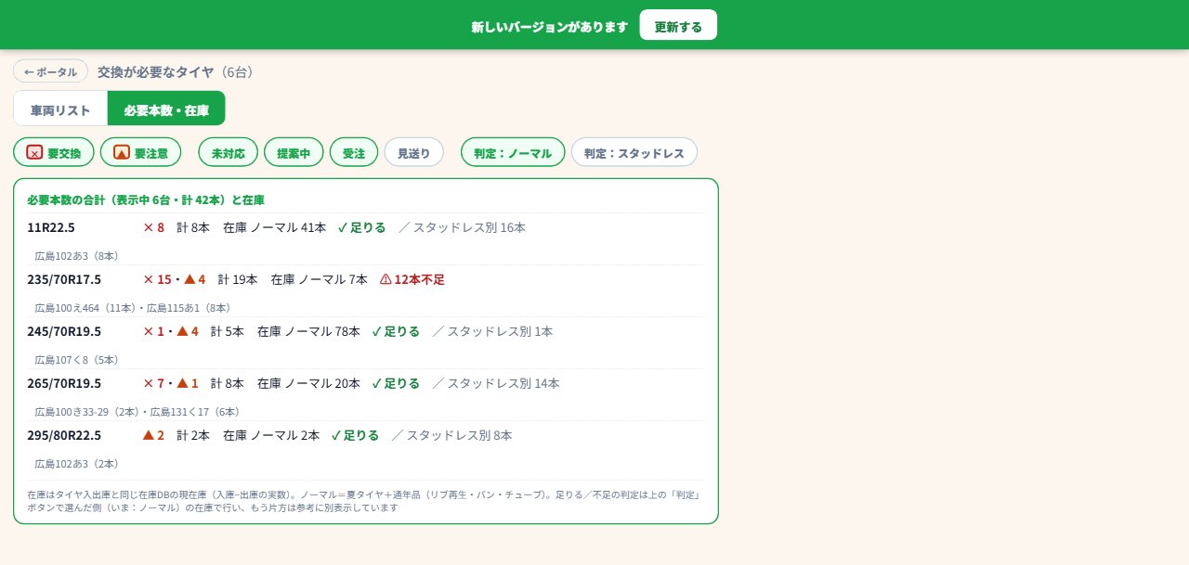Click the triangle icon in 要注意 chip
Screen dimensions: 1189x565
click(x=122, y=152)
